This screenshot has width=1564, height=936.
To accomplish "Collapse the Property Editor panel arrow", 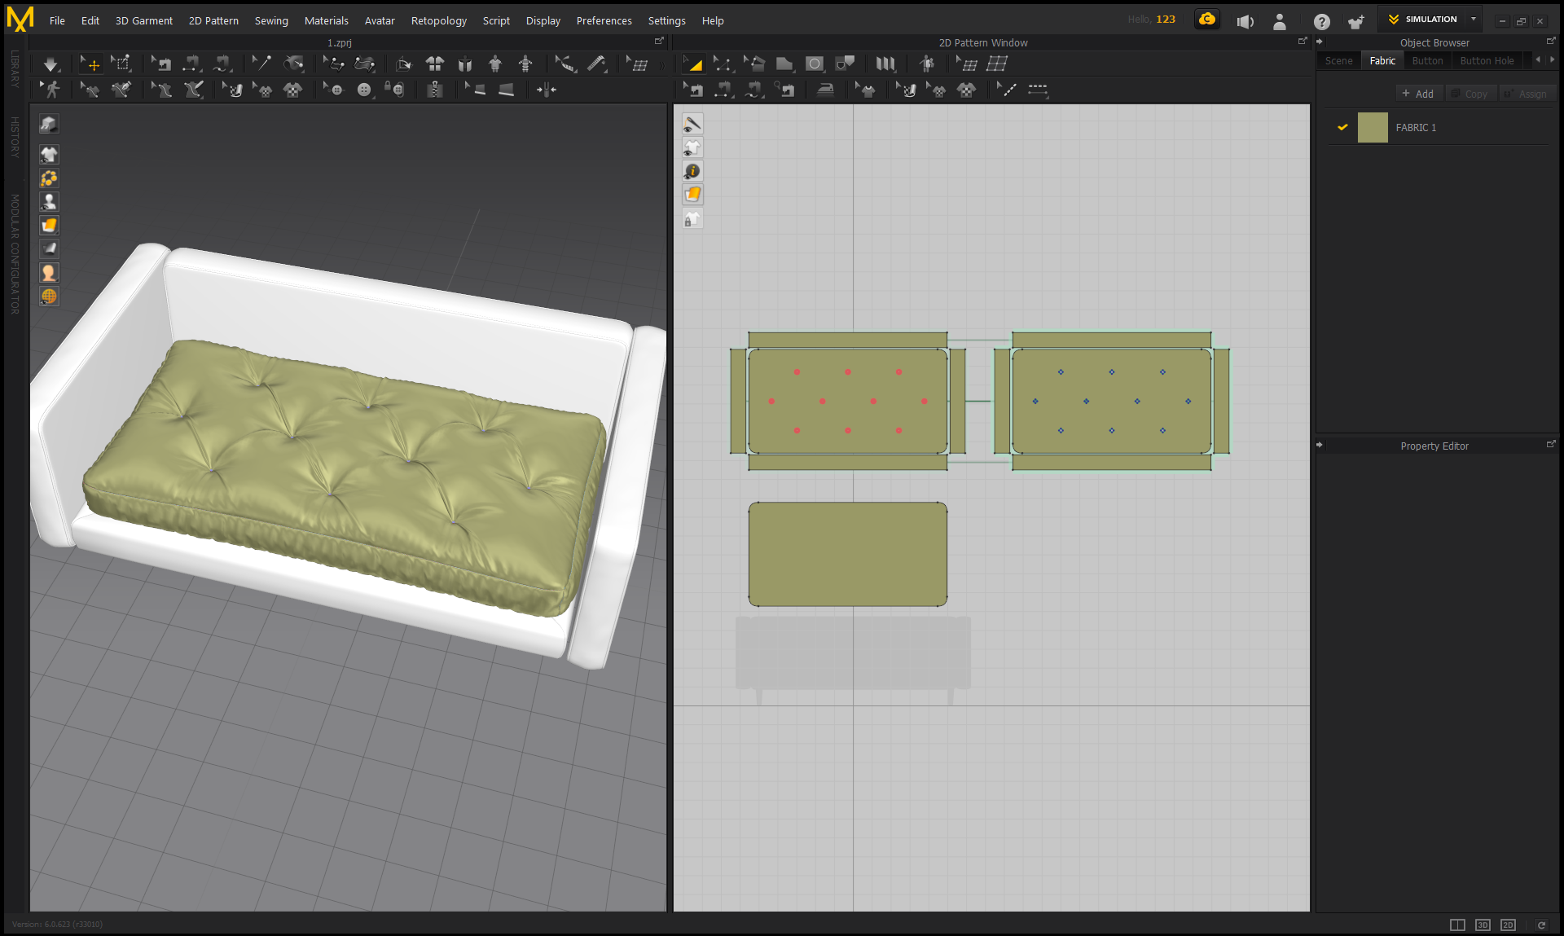I will (x=1320, y=446).
